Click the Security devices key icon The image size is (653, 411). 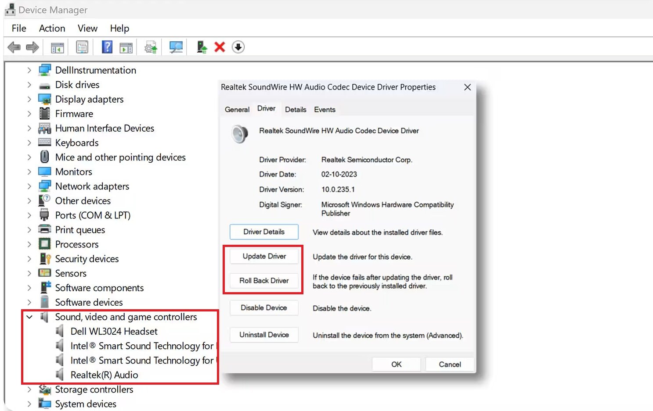coord(45,258)
